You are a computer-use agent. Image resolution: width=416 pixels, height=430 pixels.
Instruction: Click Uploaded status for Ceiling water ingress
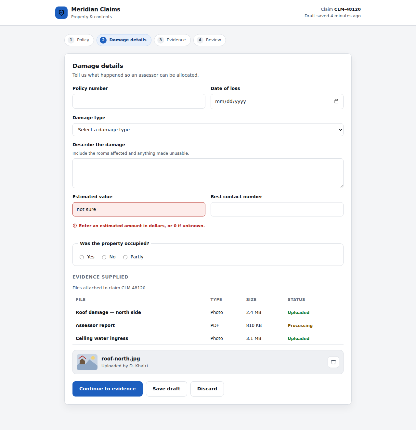298,338
